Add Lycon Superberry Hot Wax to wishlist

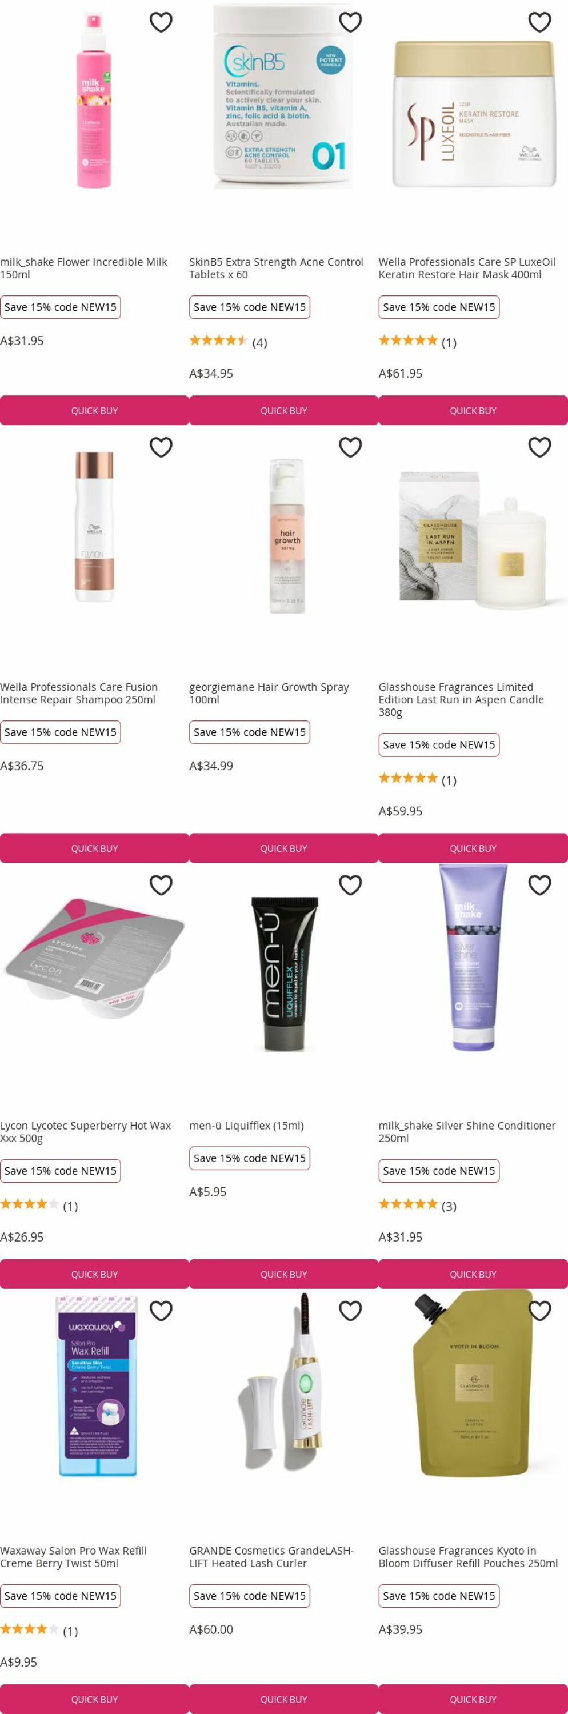pyautogui.click(x=161, y=885)
